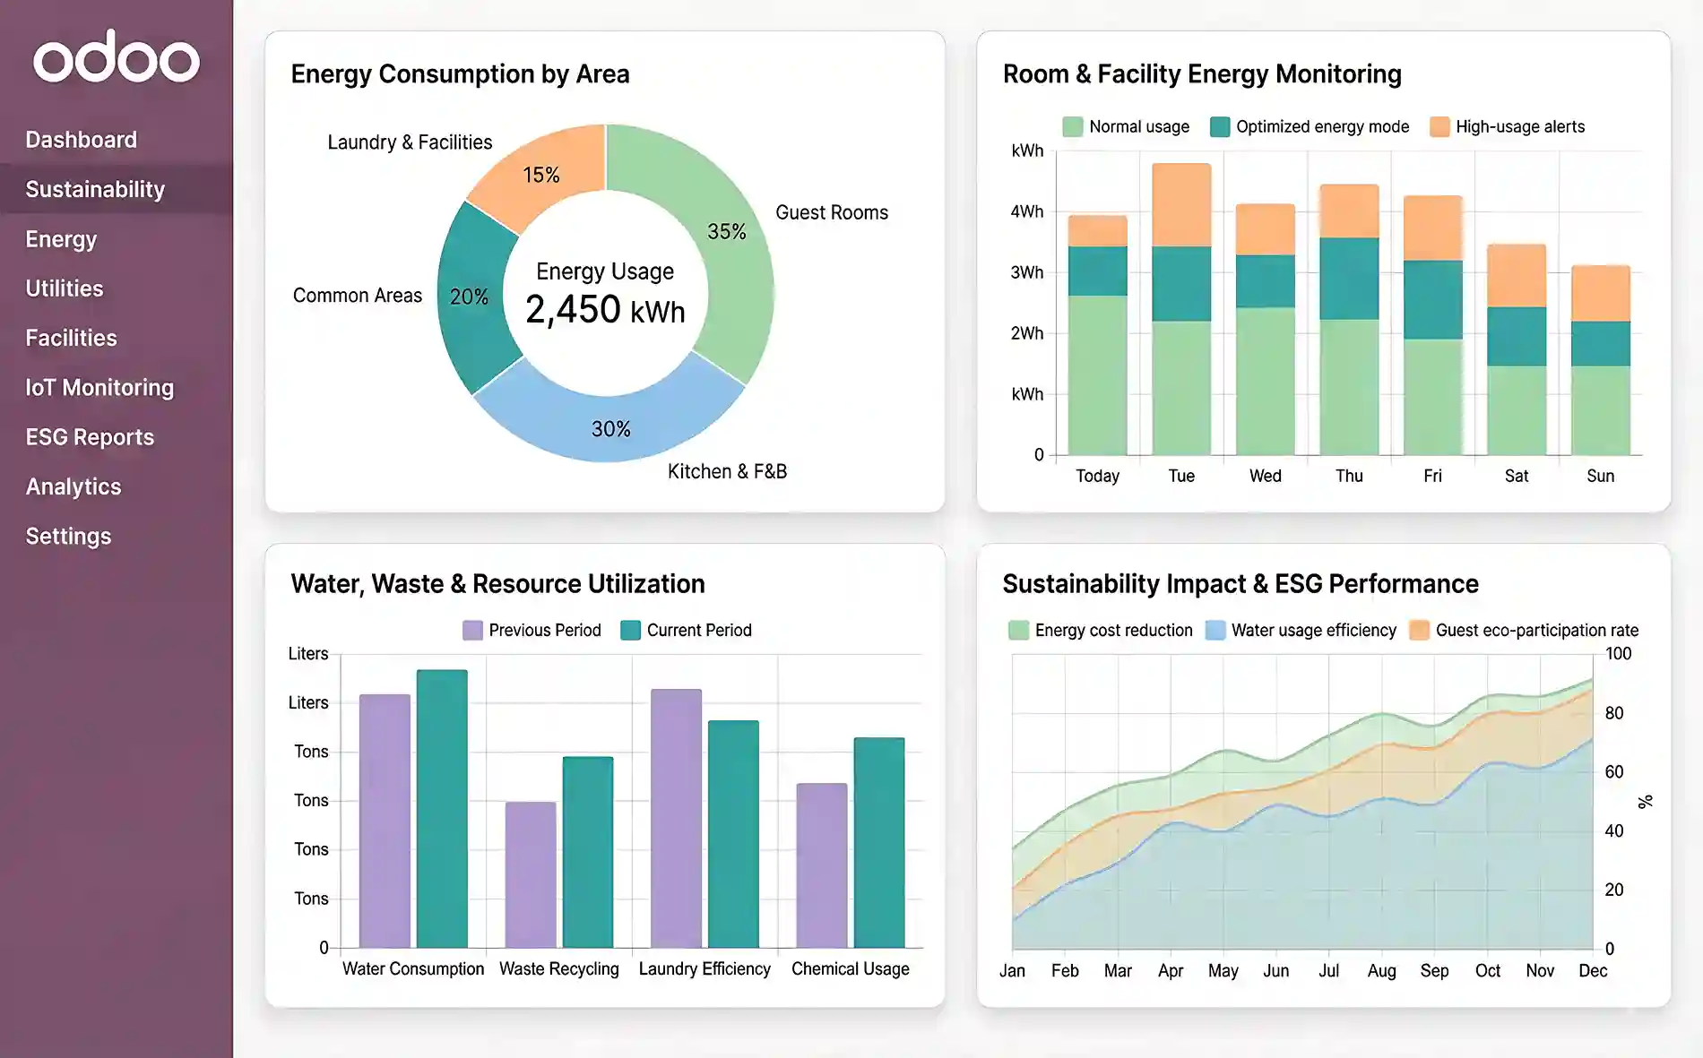
Task: View the ESG Reports page
Action: pos(90,436)
